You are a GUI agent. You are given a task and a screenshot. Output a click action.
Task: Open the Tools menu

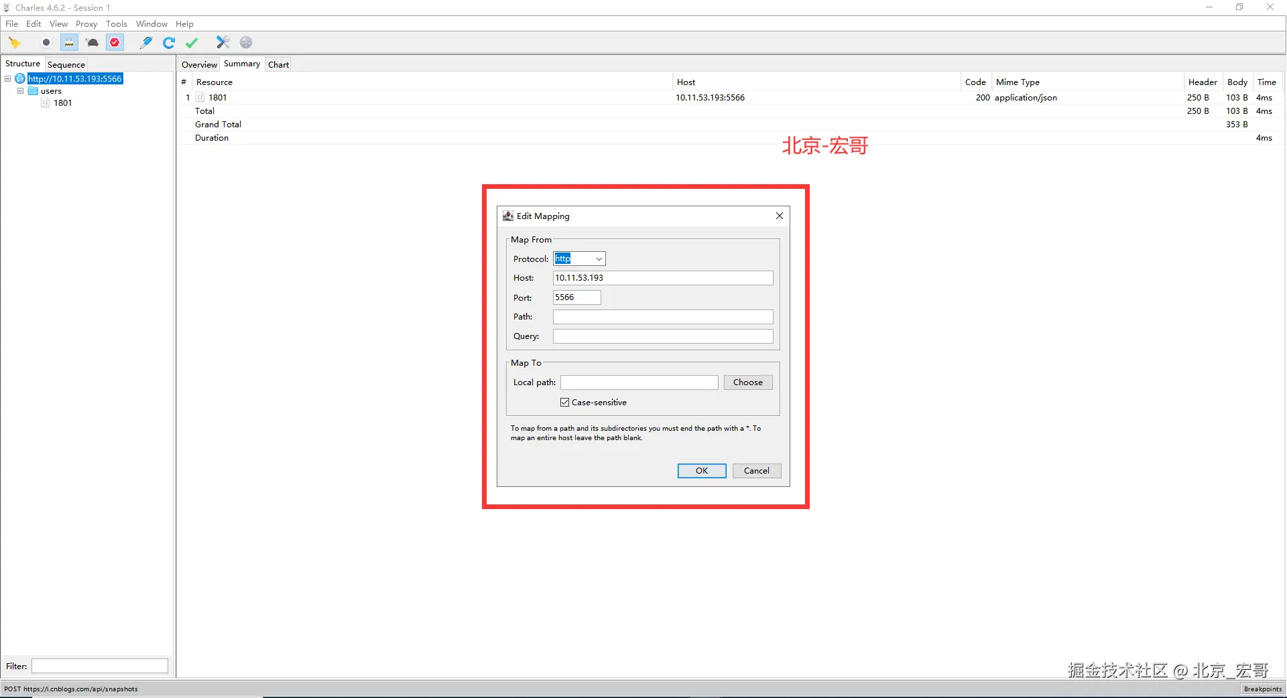(x=117, y=24)
